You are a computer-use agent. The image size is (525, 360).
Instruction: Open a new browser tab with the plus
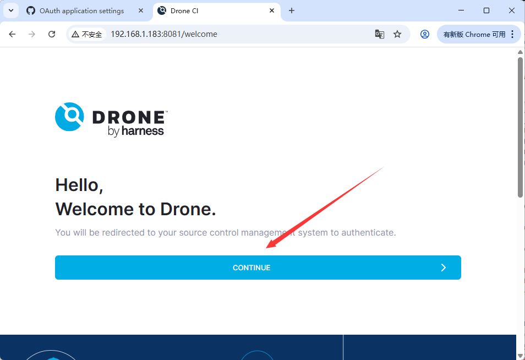(x=292, y=10)
